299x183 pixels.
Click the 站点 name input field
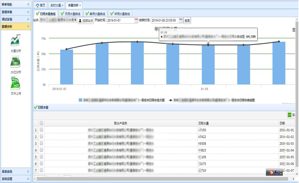pyautogui.click(x=58, y=20)
